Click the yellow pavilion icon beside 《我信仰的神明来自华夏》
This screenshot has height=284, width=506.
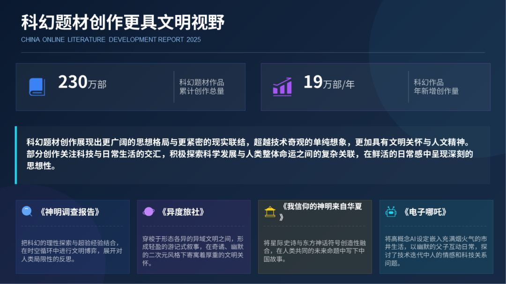pos(270,212)
